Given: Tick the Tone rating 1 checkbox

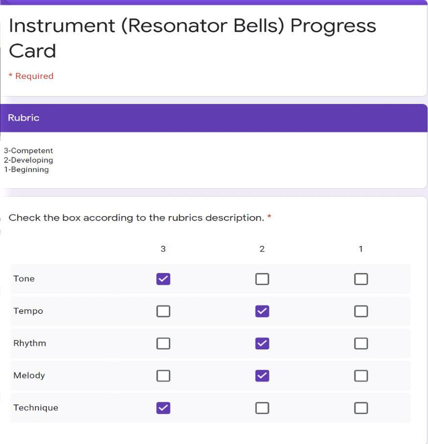Looking at the screenshot, I should (360, 279).
